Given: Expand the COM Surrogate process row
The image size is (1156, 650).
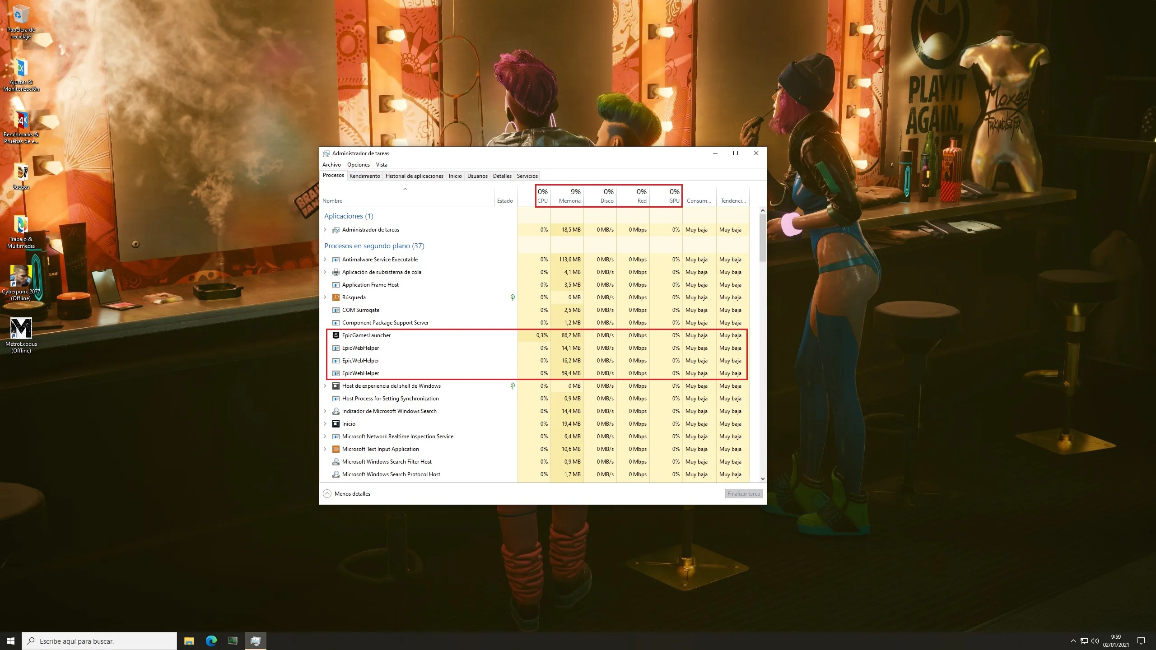Looking at the screenshot, I should pyautogui.click(x=325, y=310).
